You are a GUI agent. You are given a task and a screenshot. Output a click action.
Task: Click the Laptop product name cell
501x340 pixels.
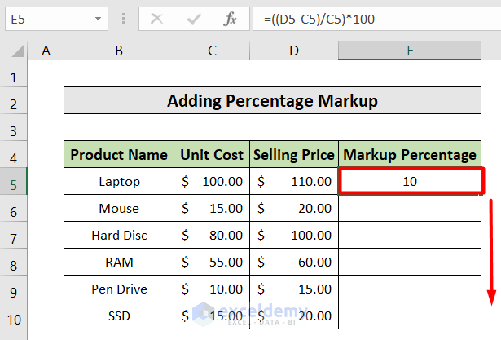[x=119, y=181]
